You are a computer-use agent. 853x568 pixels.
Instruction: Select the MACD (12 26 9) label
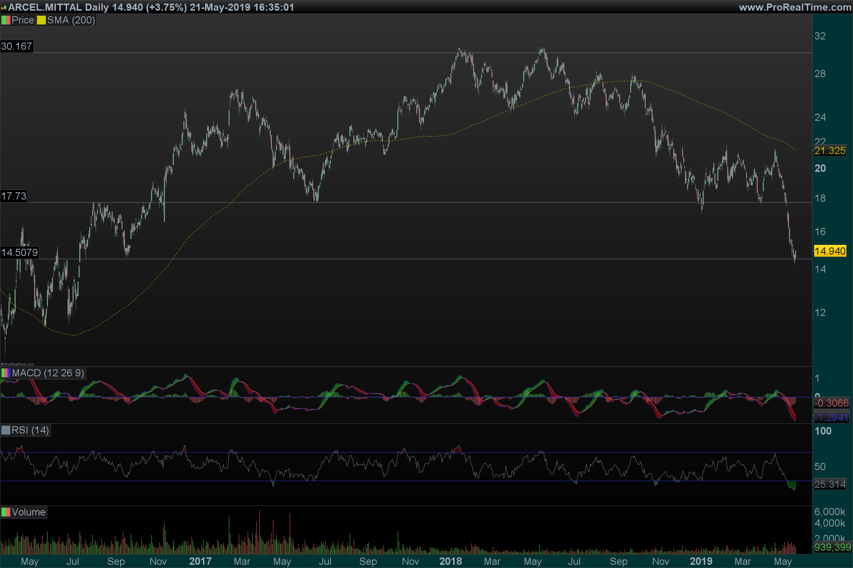(x=48, y=373)
